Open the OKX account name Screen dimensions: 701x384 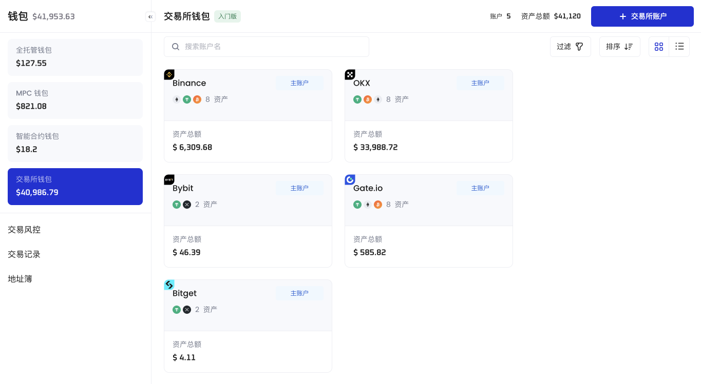pos(362,83)
